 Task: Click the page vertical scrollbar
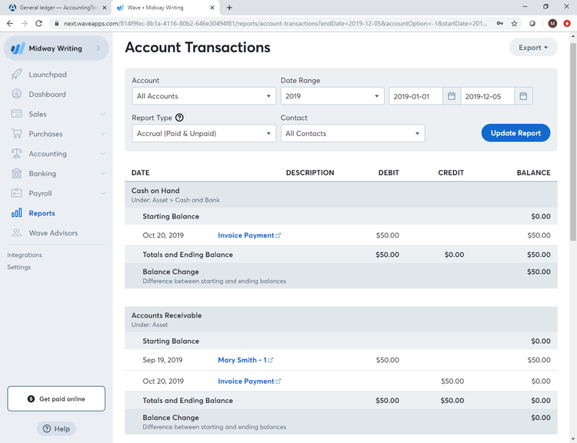pyautogui.click(x=573, y=142)
